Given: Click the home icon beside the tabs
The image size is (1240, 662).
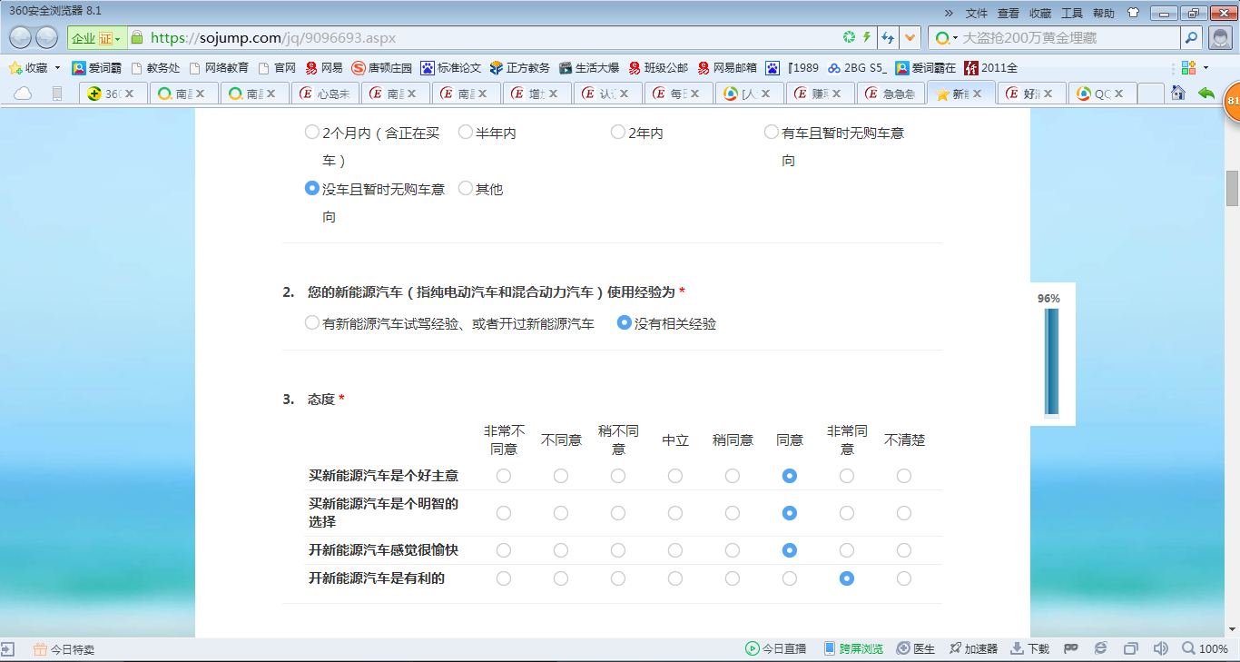Looking at the screenshot, I should pos(1178,93).
